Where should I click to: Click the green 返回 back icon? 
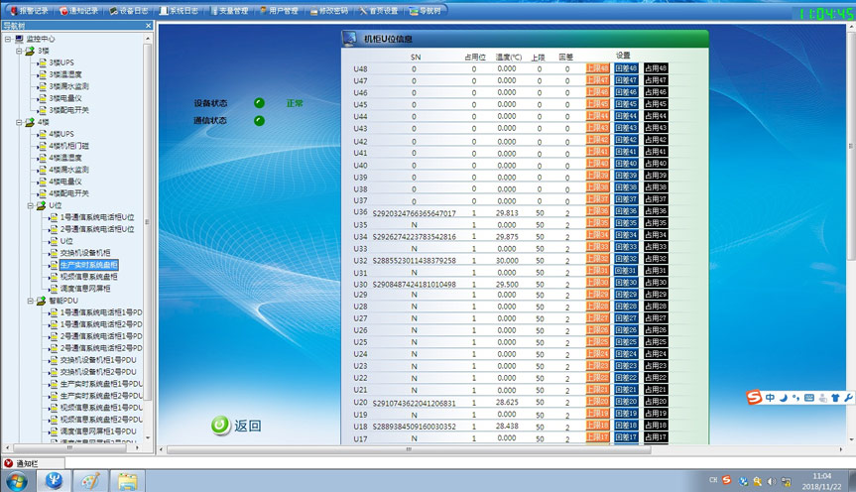(x=221, y=426)
